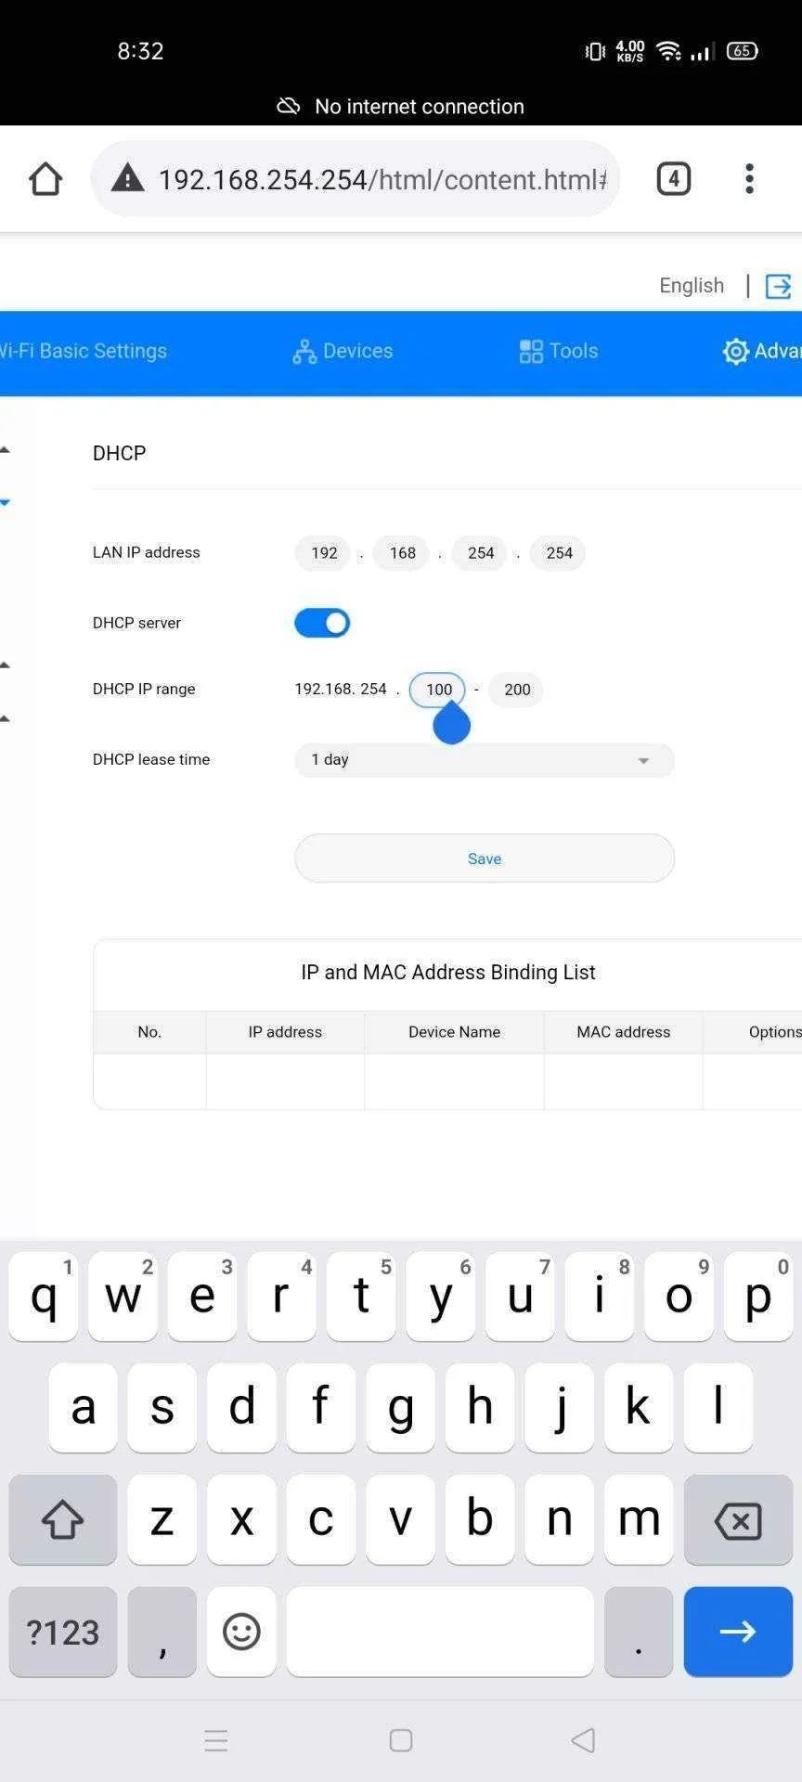Edit LAN IP first octet 192
This screenshot has width=802, height=1782.
[323, 553]
